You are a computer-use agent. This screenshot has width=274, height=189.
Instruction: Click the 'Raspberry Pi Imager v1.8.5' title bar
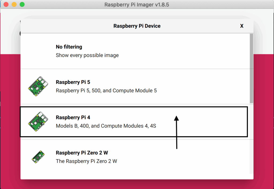tap(137, 5)
